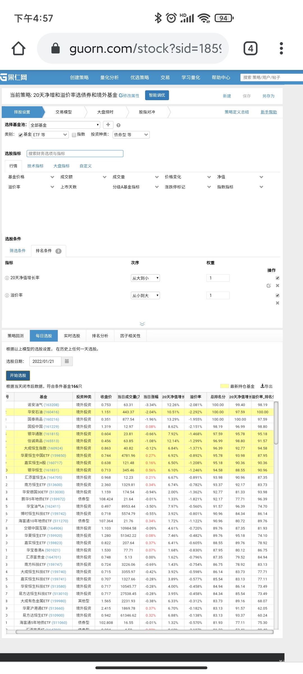Screen dimensions: 303x674
Task: Open 量化分析 in the top menu
Action: (x=109, y=78)
